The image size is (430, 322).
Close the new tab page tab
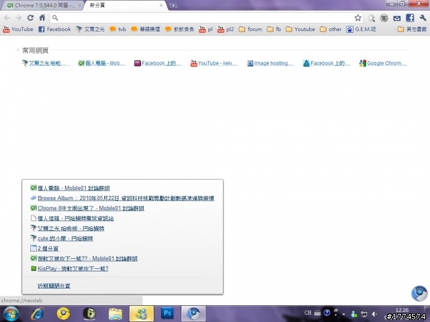[x=161, y=5]
